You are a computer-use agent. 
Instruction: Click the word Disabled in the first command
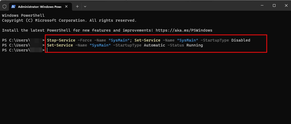tap(241, 40)
